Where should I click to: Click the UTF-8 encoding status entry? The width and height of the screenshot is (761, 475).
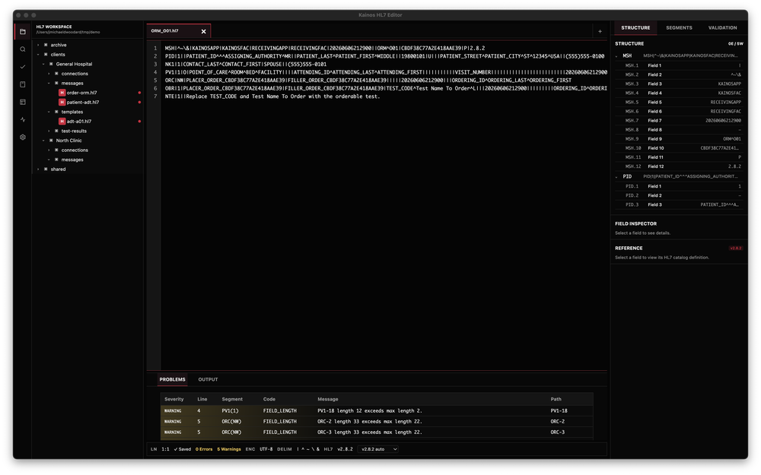pos(266,449)
